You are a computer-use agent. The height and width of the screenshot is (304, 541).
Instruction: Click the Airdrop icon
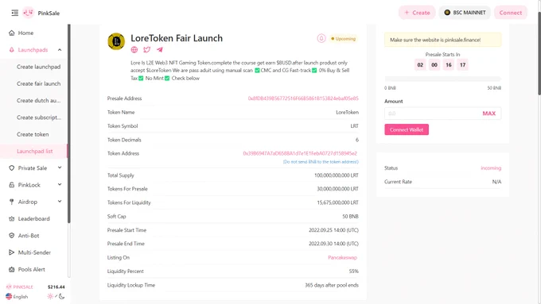[11, 202]
